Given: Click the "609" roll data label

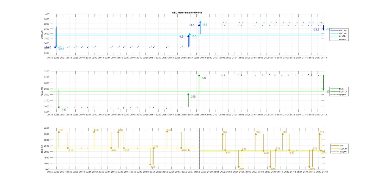Looking at the screenshot, I should point(169,130).
